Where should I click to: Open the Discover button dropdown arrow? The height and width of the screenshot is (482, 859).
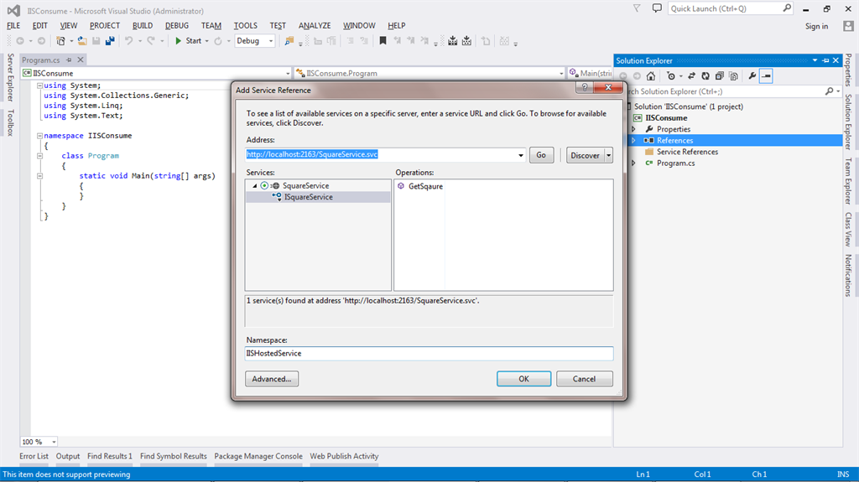(x=608, y=156)
